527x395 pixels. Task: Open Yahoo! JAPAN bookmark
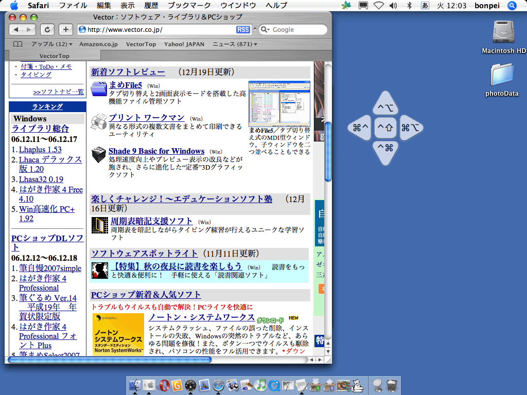tap(184, 44)
